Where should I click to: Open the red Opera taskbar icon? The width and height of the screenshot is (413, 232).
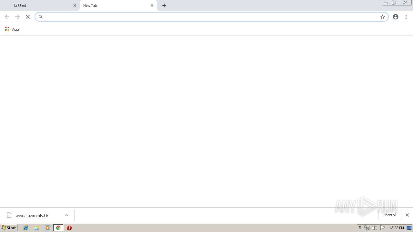69,228
